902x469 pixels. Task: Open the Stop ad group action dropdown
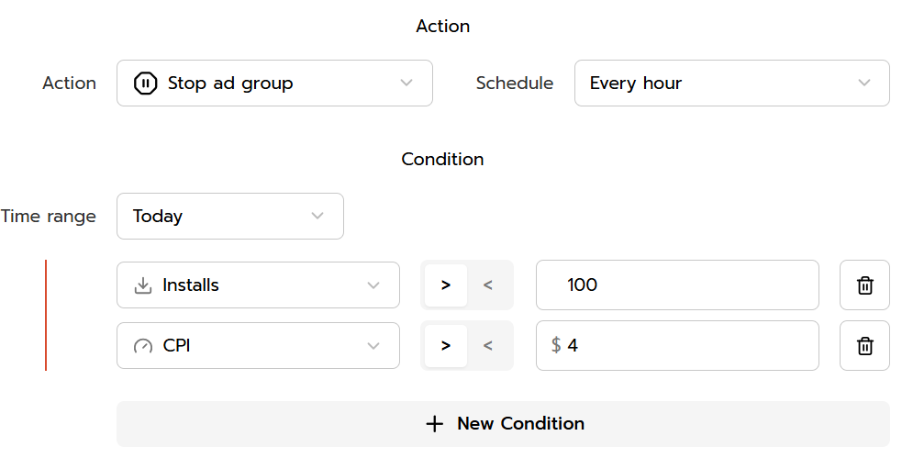(274, 84)
